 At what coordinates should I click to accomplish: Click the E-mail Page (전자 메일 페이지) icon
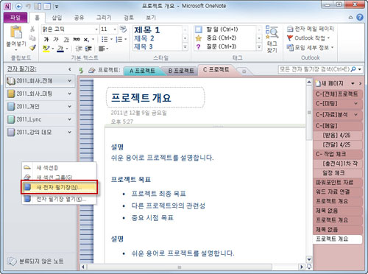[290, 29]
